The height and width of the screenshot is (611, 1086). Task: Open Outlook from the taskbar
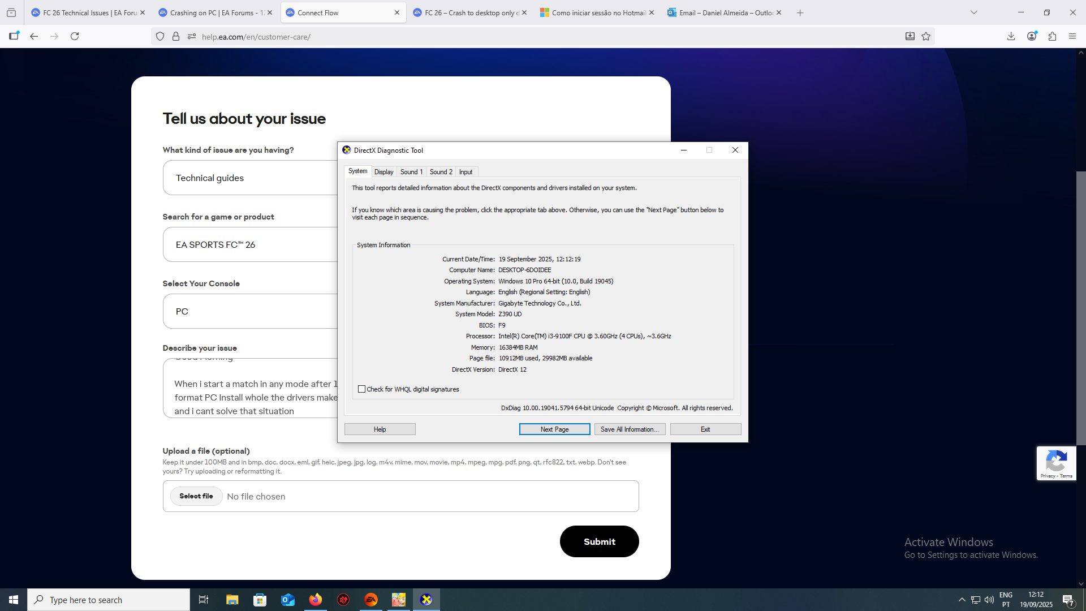tap(288, 600)
